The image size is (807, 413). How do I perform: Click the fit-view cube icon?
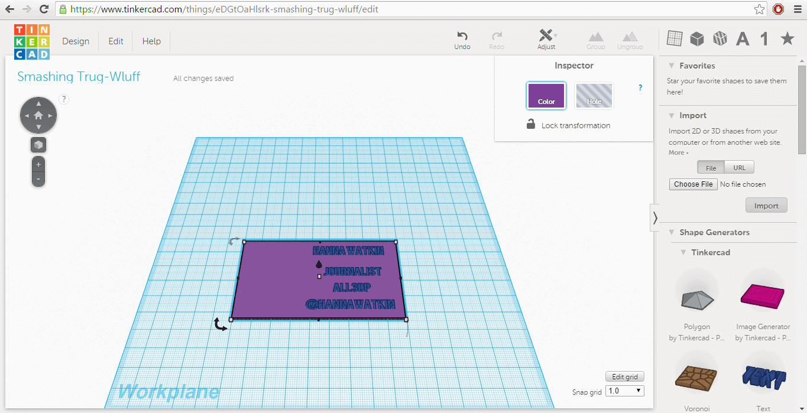(38, 145)
